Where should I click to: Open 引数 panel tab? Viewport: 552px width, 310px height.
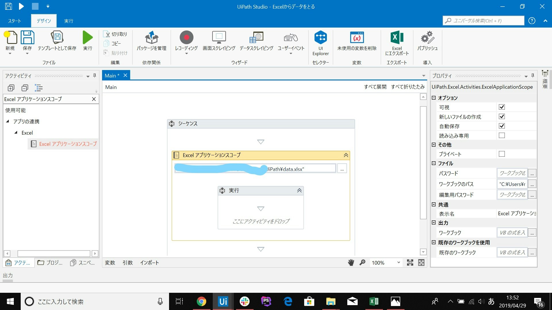coord(128,263)
